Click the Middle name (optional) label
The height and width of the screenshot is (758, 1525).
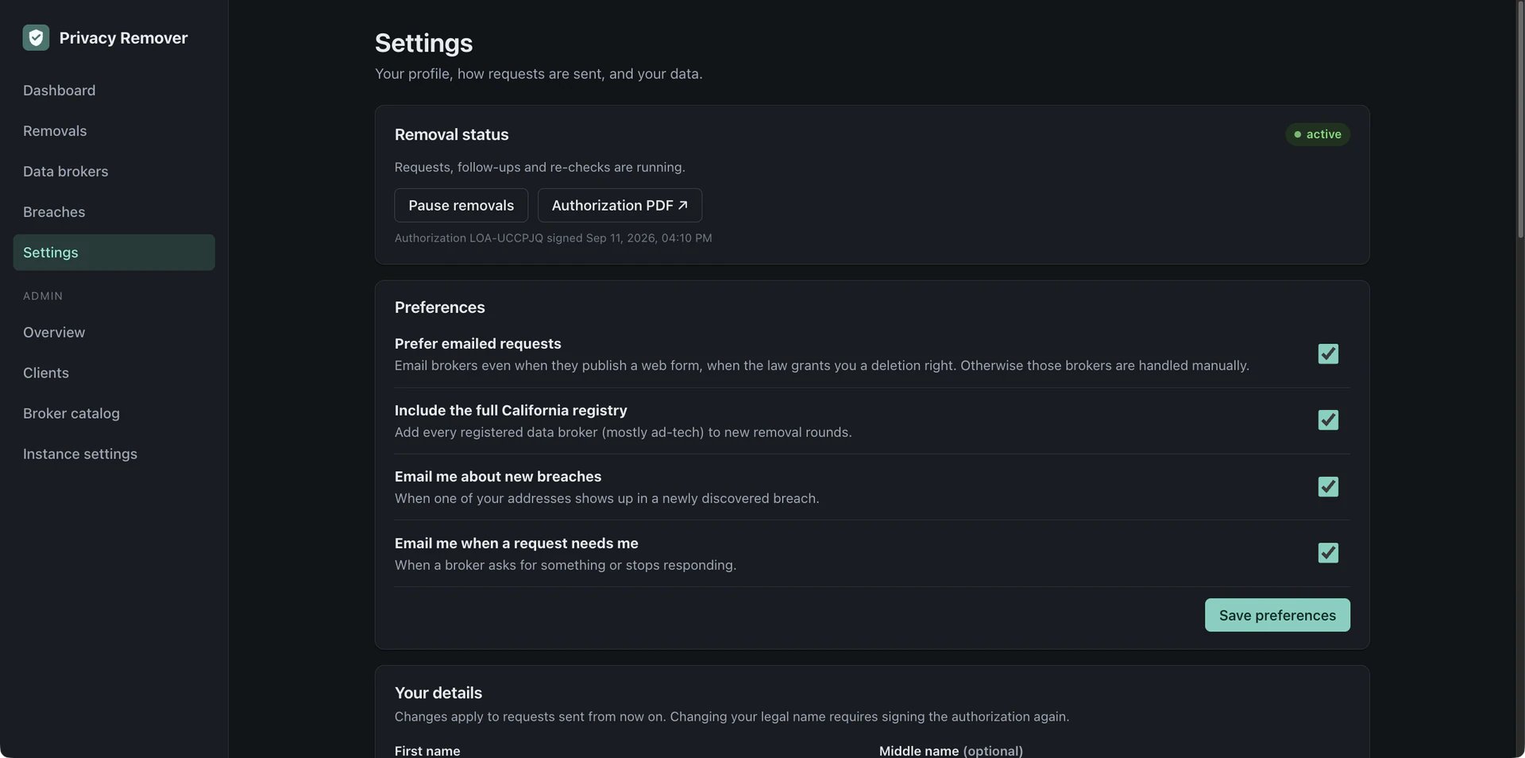pos(951,751)
